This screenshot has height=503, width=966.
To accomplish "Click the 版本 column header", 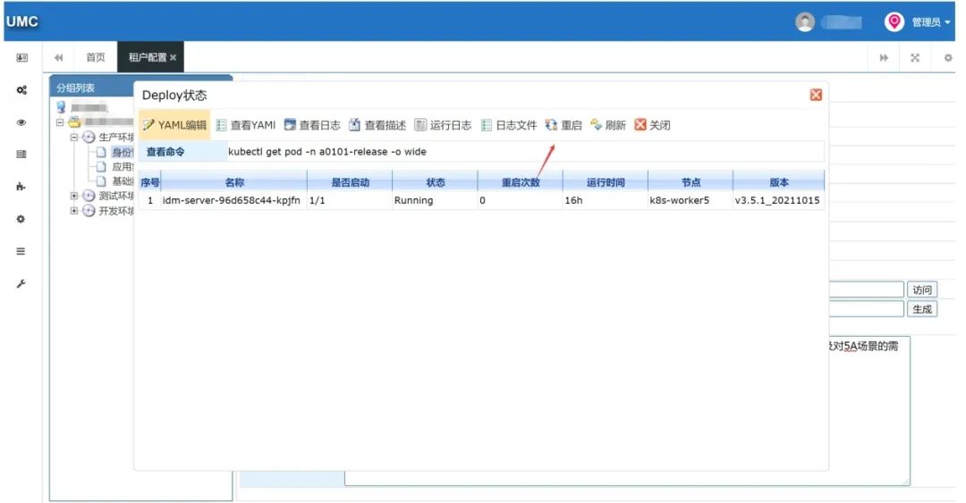I will pyautogui.click(x=779, y=182).
